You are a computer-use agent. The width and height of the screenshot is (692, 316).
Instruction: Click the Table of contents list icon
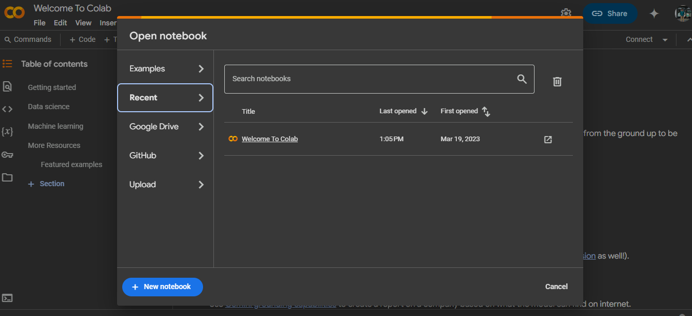pyautogui.click(x=7, y=64)
